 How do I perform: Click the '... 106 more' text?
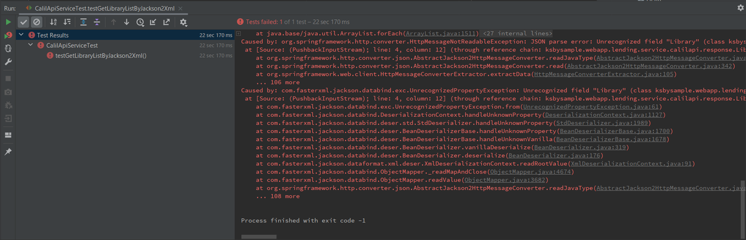click(x=277, y=81)
